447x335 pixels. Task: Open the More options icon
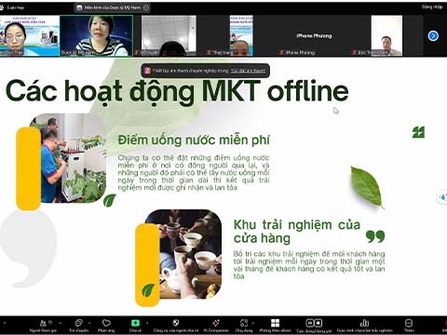tap(409, 323)
